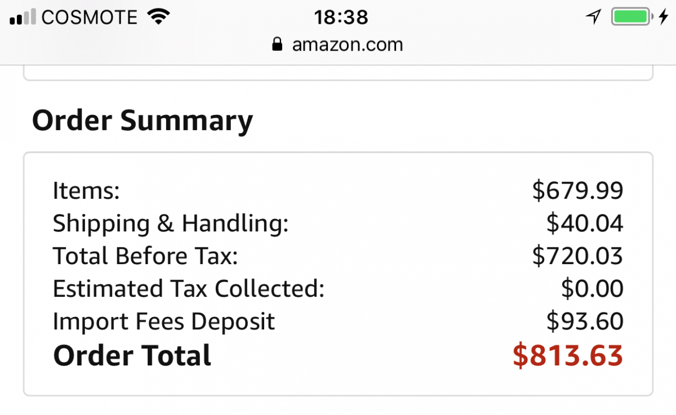676x415 pixels.
Task: Tap the Shipping & Handling label
Action: pyautogui.click(x=171, y=224)
